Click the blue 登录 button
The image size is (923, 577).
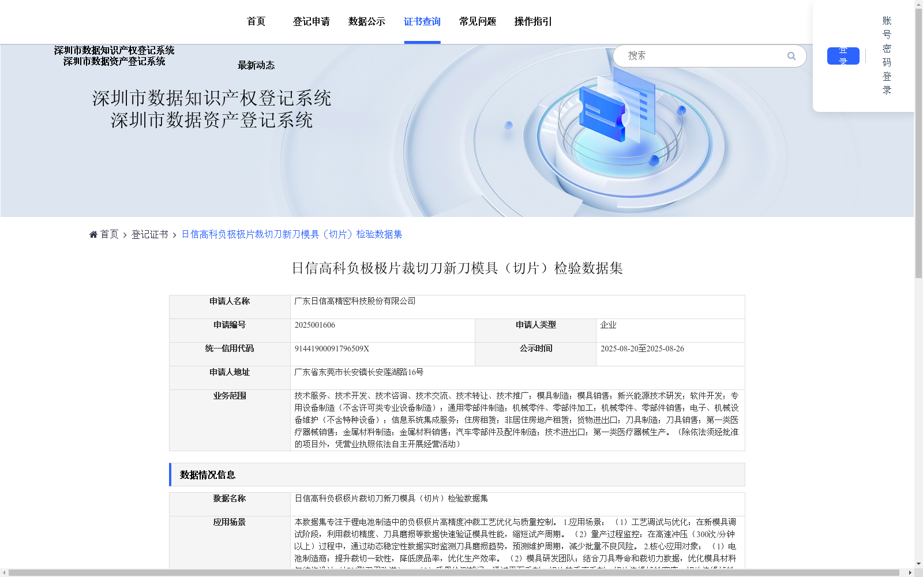843,56
